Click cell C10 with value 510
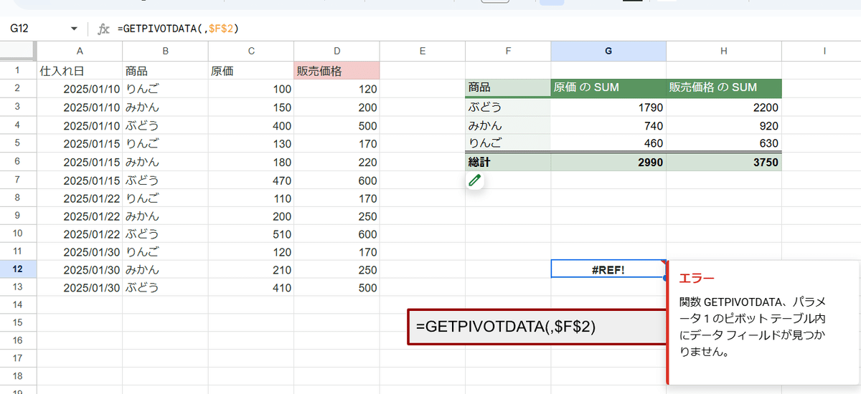This screenshot has width=861, height=394. click(x=251, y=234)
